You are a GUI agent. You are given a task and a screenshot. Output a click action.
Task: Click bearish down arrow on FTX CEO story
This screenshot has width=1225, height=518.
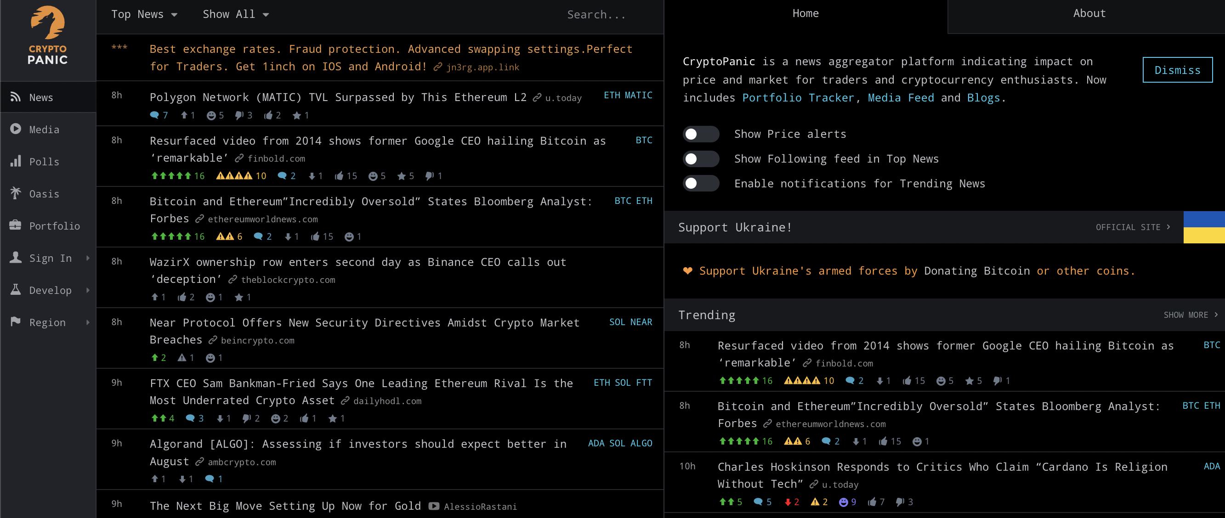(220, 418)
